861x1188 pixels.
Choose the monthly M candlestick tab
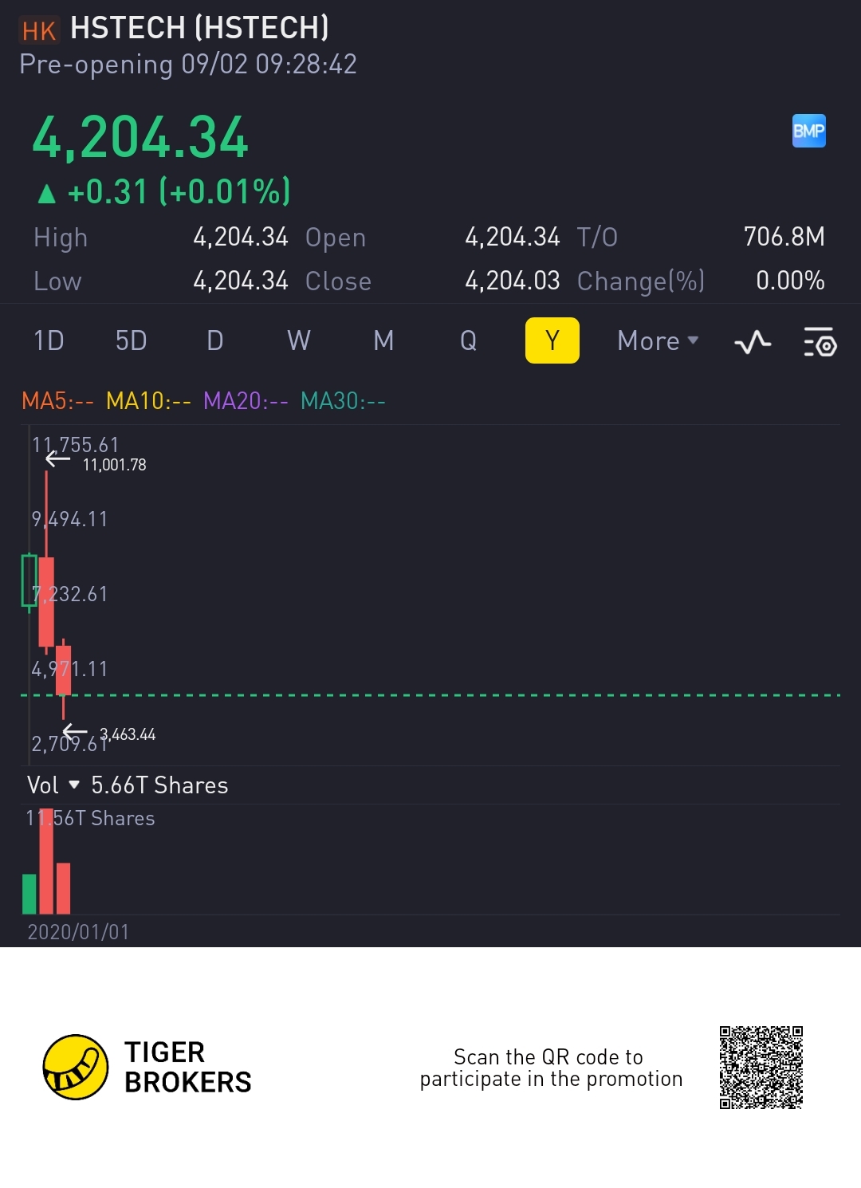pyautogui.click(x=383, y=341)
